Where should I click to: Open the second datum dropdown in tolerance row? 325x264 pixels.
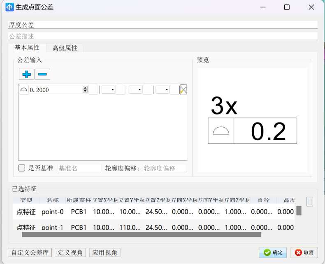pos(135,90)
